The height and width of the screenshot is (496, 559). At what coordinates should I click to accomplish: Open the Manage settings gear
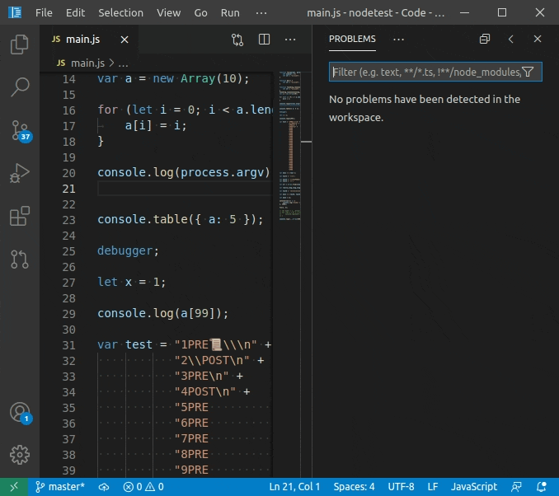point(20,455)
